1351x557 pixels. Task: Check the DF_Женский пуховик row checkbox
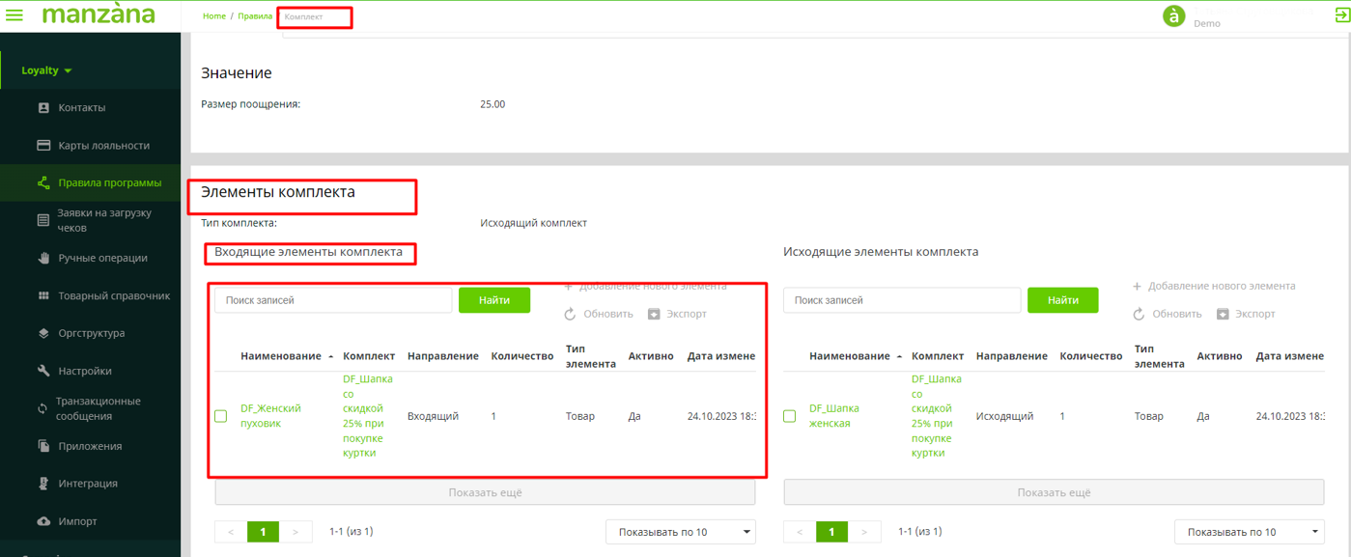click(x=221, y=416)
